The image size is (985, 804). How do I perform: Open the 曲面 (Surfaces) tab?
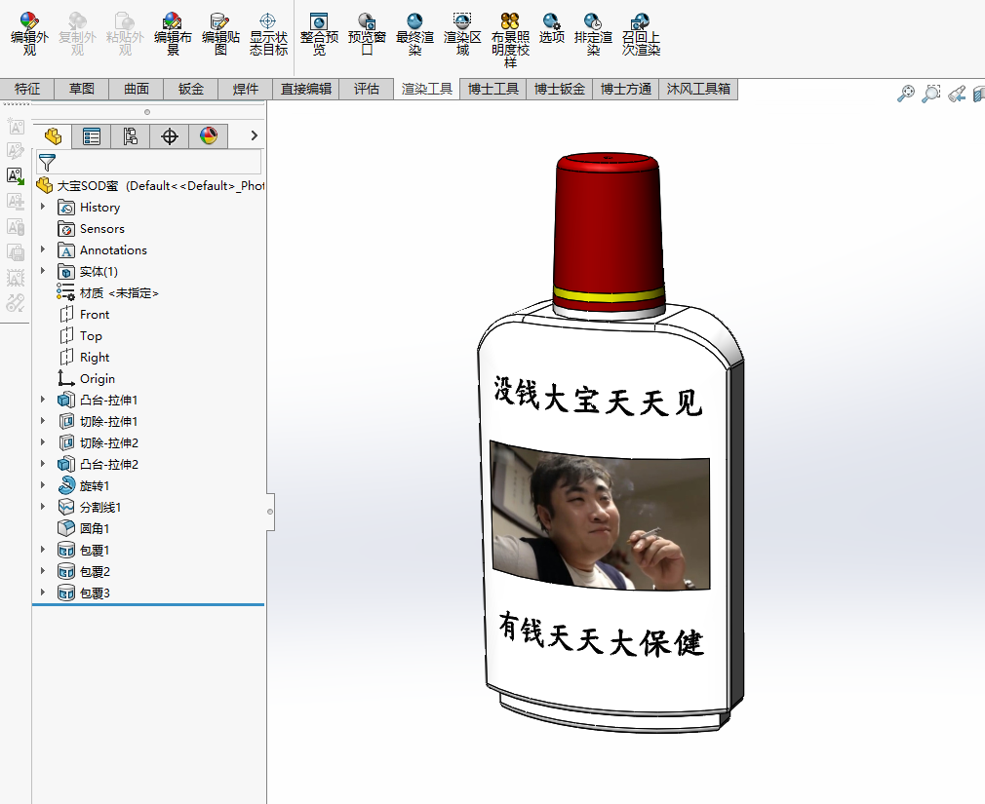[x=137, y=89]
